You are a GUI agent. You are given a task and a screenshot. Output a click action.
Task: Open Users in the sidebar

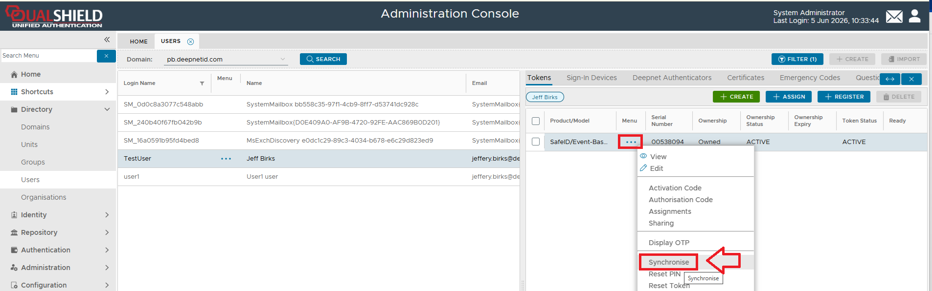[x=30, y=180]
